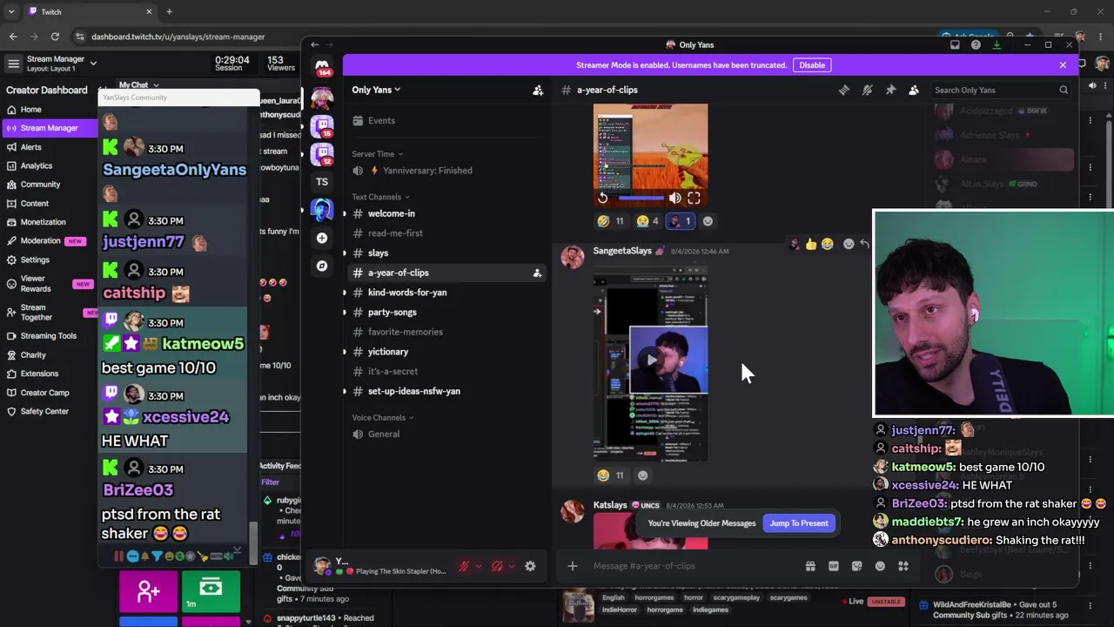This screenshot has width=1114, height=627.
Task: Open the sticker picker in message bar
Action: point(857,566)
